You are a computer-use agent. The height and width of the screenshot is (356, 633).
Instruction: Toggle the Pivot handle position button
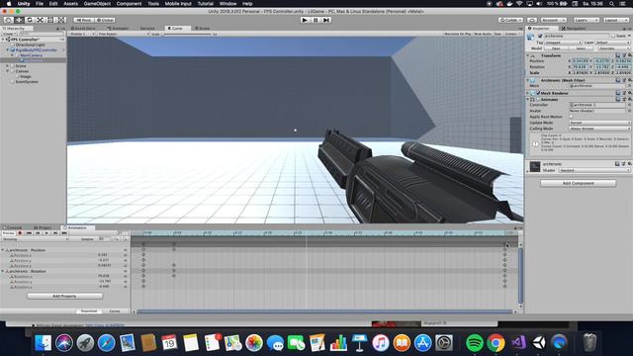click(83, 20)
